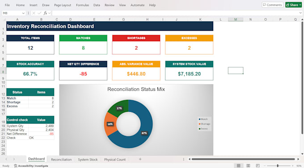Image resolution: width=304 pixels, height=168 pixels.
Task: Click the Match legend entry
Action: (x=203, y=119)
